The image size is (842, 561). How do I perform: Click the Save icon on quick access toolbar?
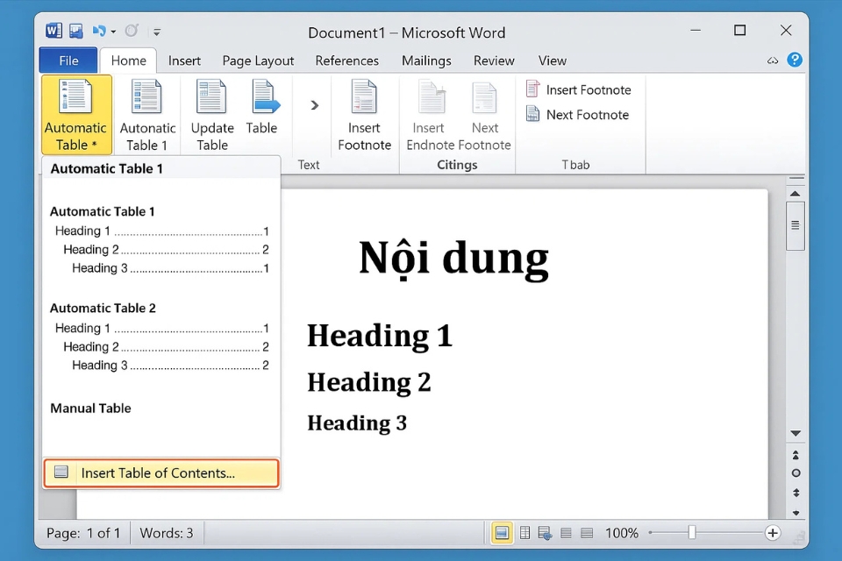(76, 29)
